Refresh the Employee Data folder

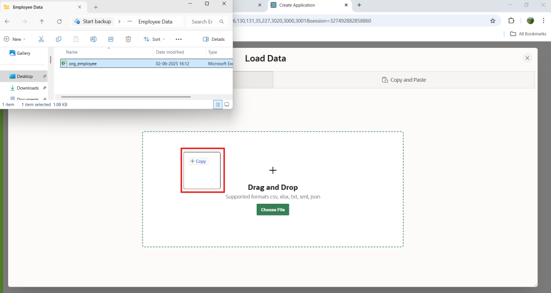point(59,22)
